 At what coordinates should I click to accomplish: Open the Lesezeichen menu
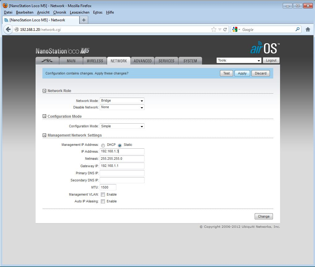(x=80, y=12)
